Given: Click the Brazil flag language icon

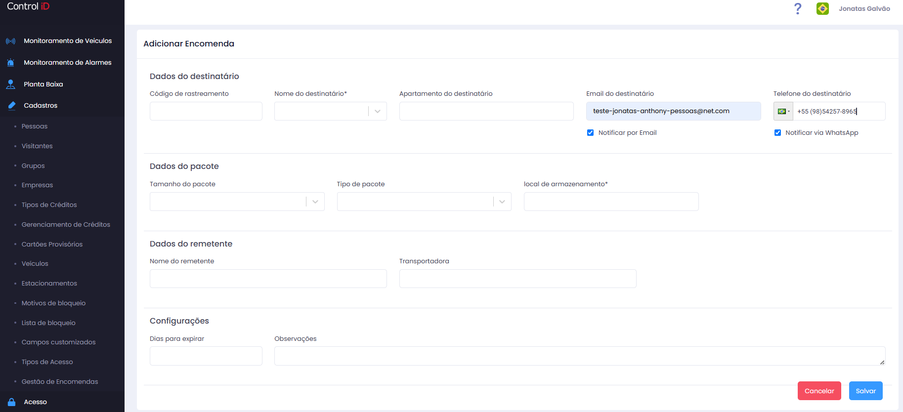Looking at the screenshot, I should point(822,8).
